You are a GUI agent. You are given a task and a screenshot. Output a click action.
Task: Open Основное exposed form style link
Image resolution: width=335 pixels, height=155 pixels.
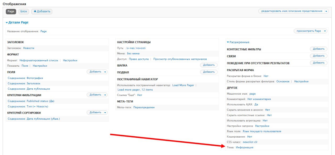coord(283,82)
